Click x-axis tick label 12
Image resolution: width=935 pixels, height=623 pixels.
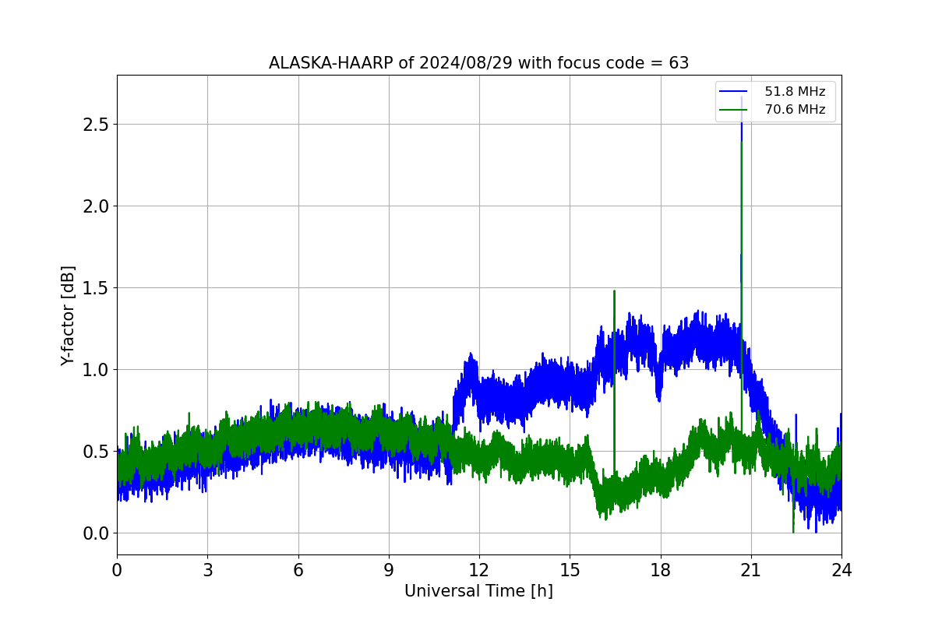(479, 570)
